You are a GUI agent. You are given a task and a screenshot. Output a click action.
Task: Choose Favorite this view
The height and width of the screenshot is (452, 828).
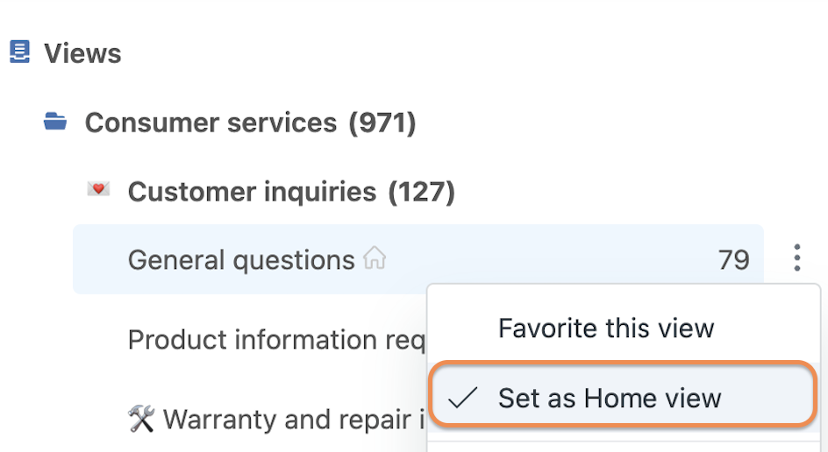tap(606, 328)
